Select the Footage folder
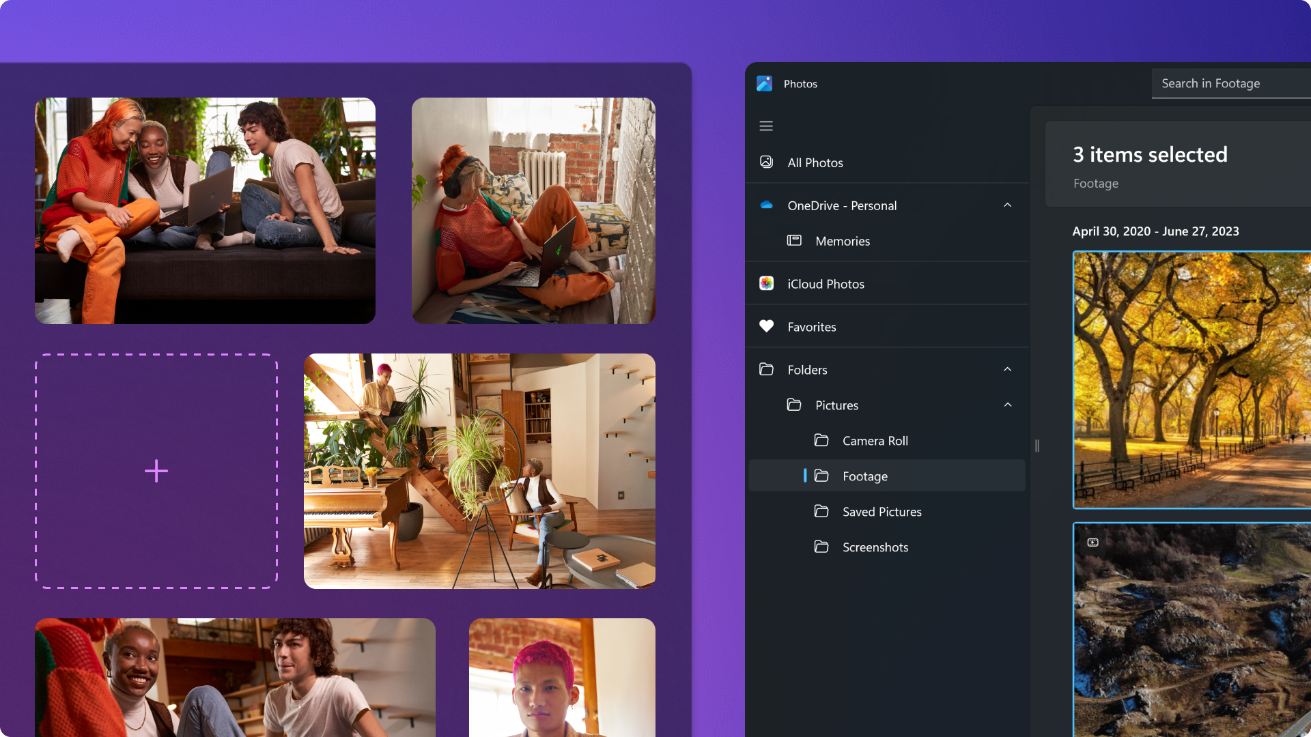 (865, 476)
